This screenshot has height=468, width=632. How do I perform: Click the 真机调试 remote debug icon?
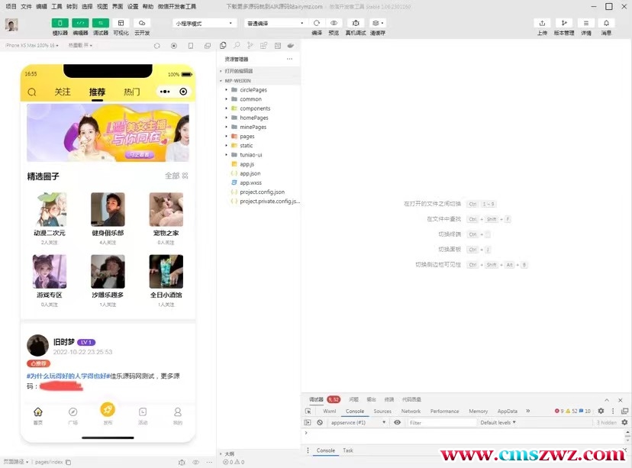(356, 23)
